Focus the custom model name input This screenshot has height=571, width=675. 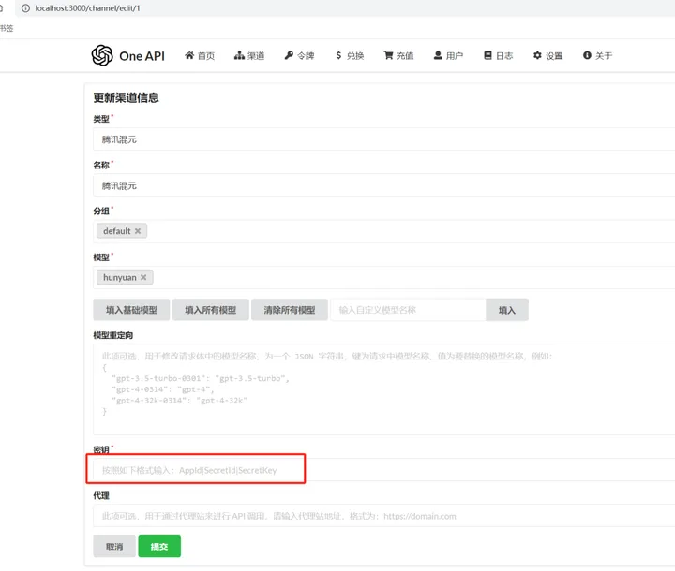click(x=408, y=310)
